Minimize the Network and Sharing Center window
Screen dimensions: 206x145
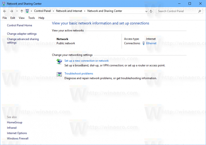pyautogui.click(x=179, y=3)
